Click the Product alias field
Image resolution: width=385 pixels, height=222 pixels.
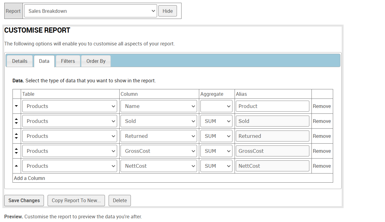click(272, 106)
